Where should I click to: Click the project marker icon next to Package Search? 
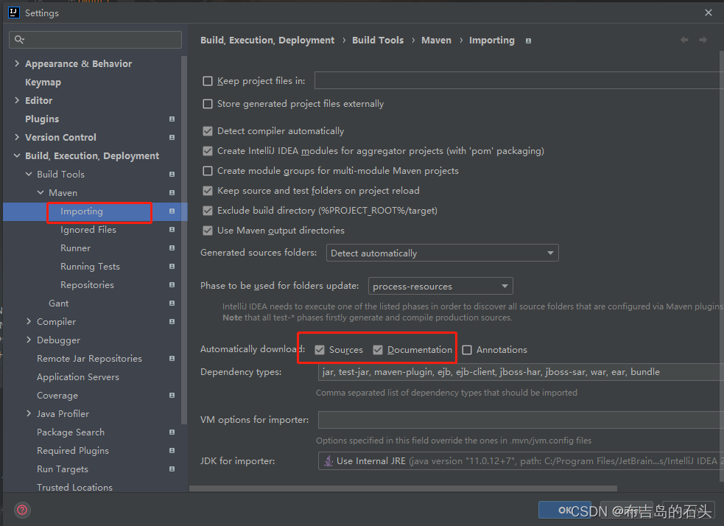point(172,432)
